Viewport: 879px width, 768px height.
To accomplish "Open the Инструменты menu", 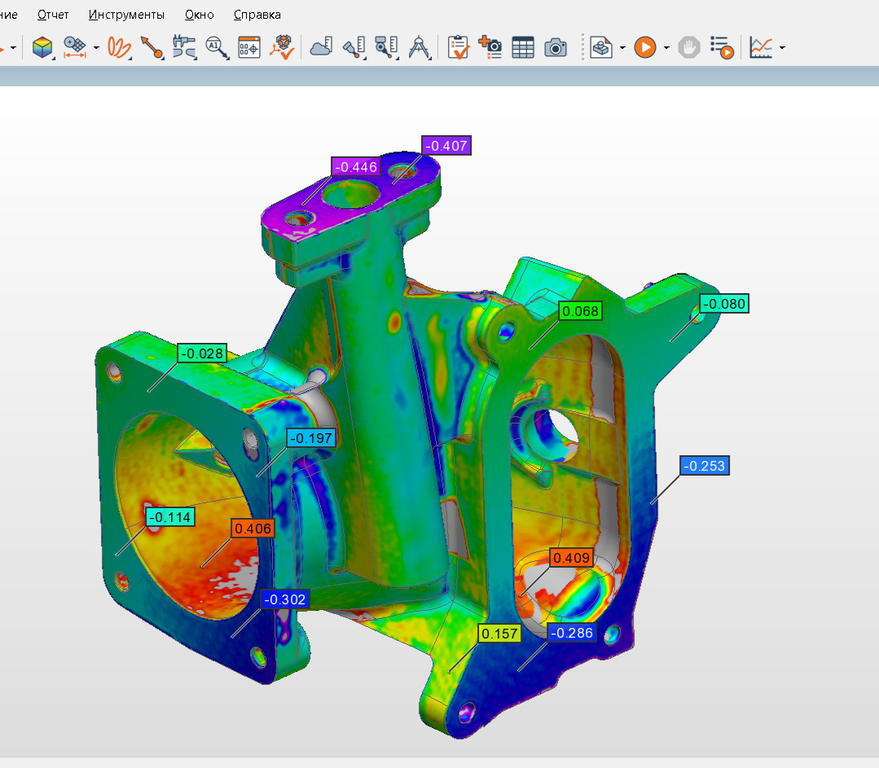I will tap(127, 15).
